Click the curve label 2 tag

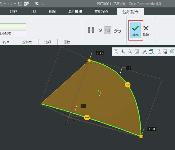click(129, 68)
